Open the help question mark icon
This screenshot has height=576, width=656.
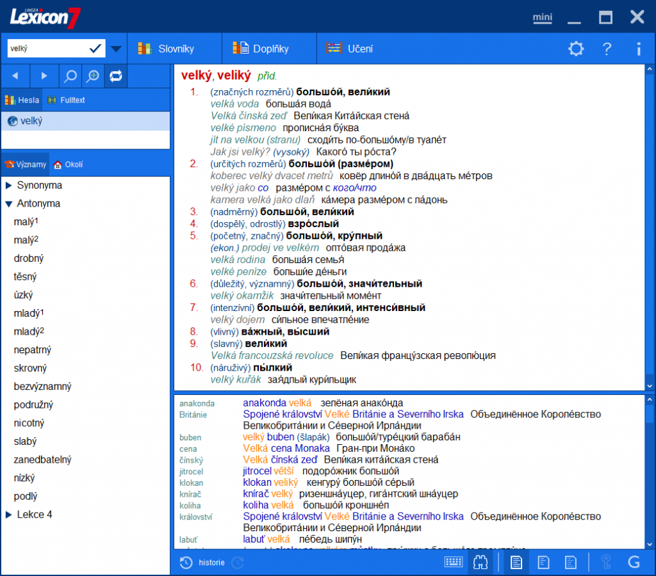(x=607, y=49)
